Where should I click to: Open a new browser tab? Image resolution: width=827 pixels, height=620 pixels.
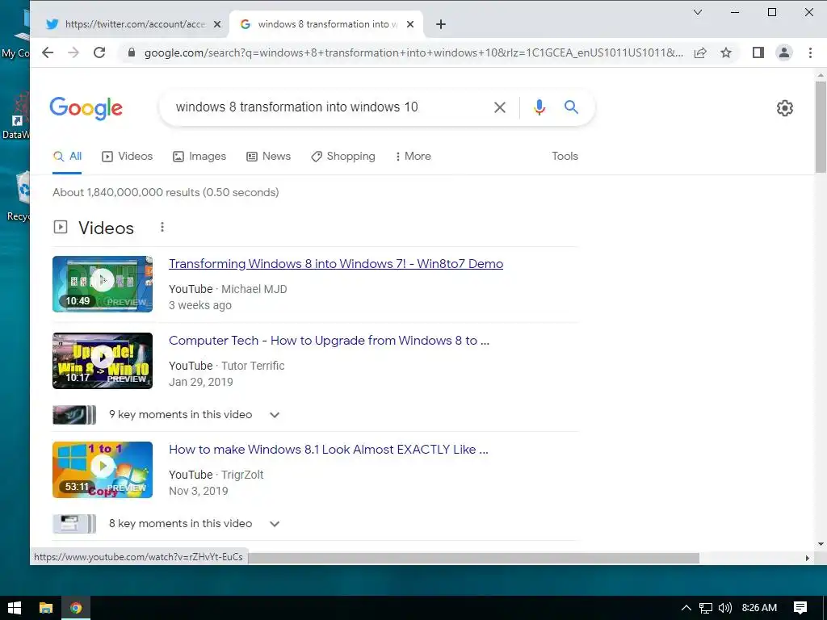[x=441, y=24]
